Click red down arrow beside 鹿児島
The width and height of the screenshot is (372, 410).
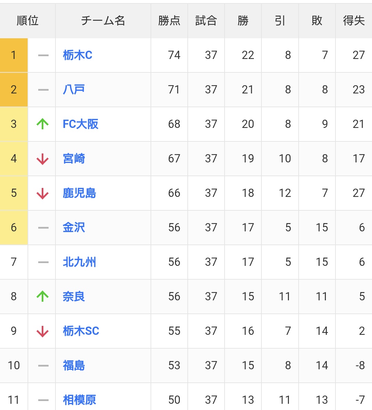[x=43, y=193]
